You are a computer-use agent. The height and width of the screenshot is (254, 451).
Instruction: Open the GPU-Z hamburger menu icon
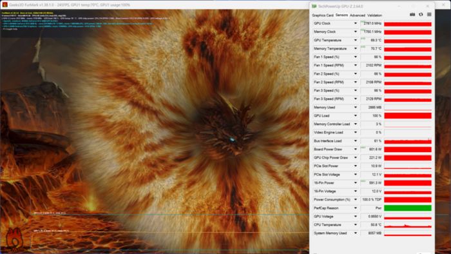point(429,14)
